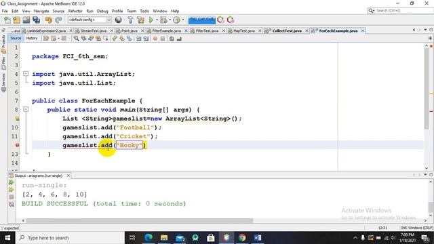Open File Explorer from taskbar
Screen dimensions: 434x244
pyautogui.click(x=164, y=238)
